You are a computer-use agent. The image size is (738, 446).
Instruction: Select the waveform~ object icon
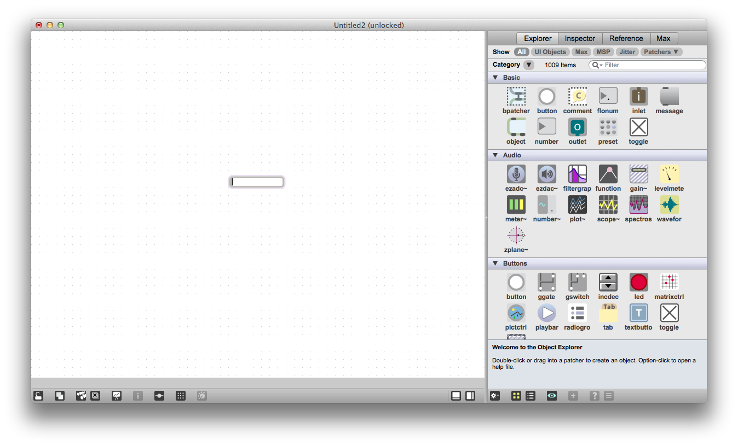[x=669, y=205]
